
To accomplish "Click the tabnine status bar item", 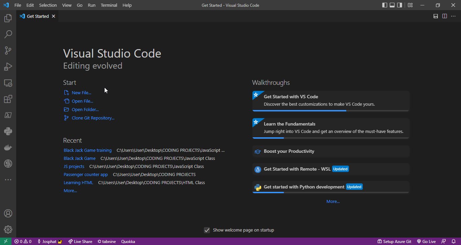I will pos(107,241).
